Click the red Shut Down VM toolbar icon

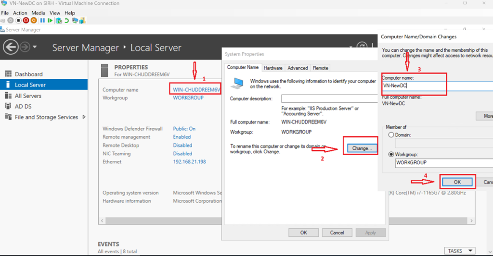click(26, 21)
